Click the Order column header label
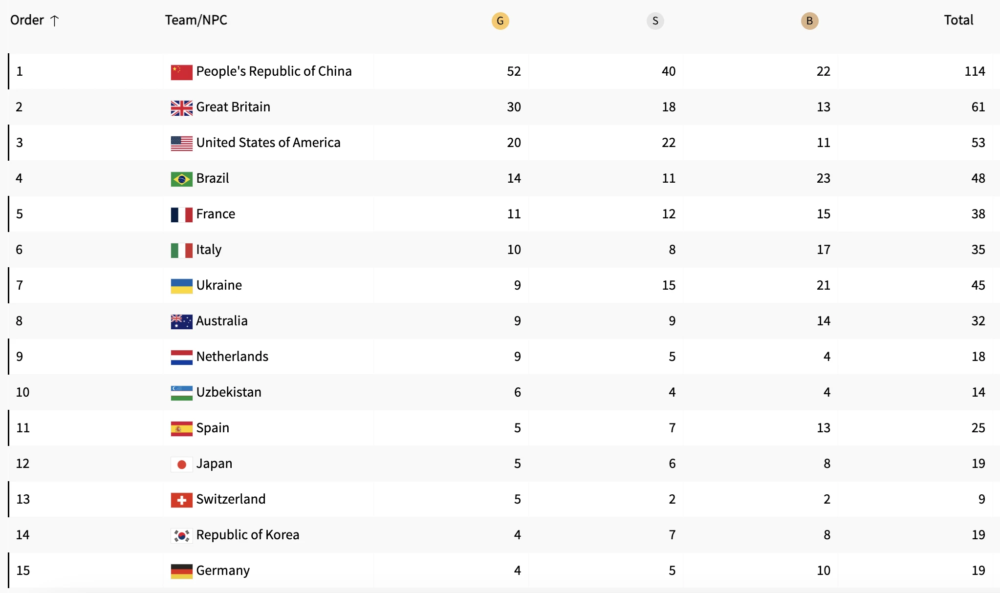Viewport: 1000px width, 593px height. point(27,20)
